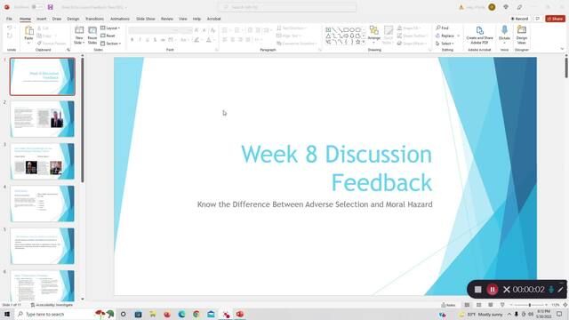Toggle the AutoSave switch in the title bar

tap(37, 7)
